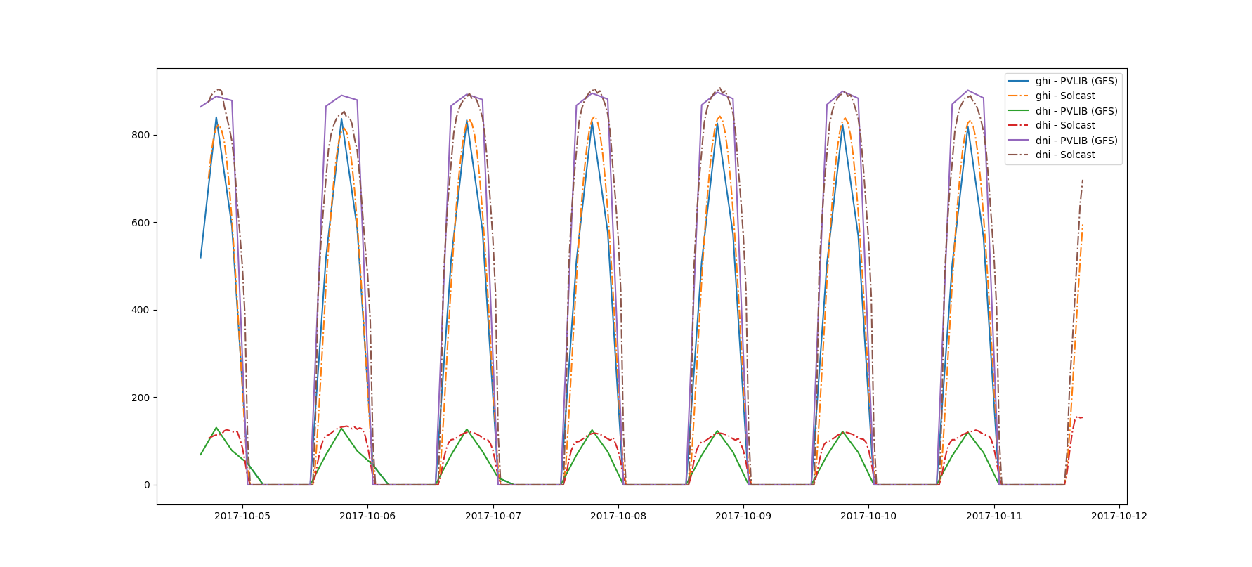Select the 'dhi - Solcast' legend label
The height and width of the screenshot is (567, 1252).
1064,125
